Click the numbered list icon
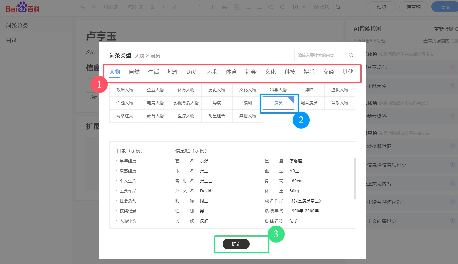The height and width of the screenshot is (264, 458). click(x=248, y=7)
